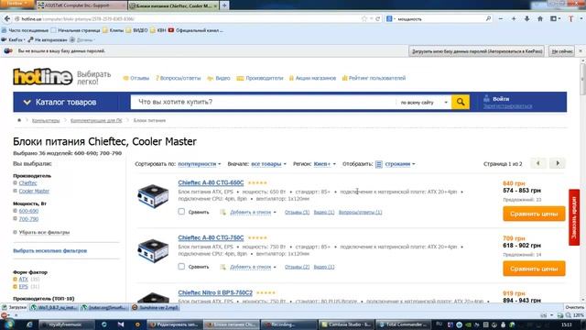Remove the Chieftec manufacturer filter icon
586x330 pixels.
click(15, 183)
